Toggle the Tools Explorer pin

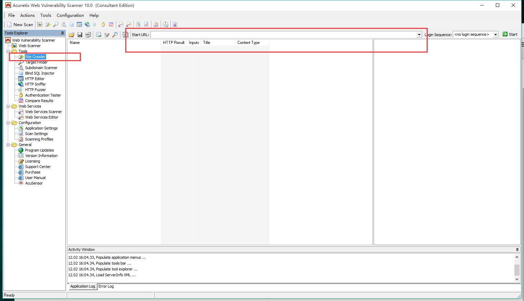point(62,33)
